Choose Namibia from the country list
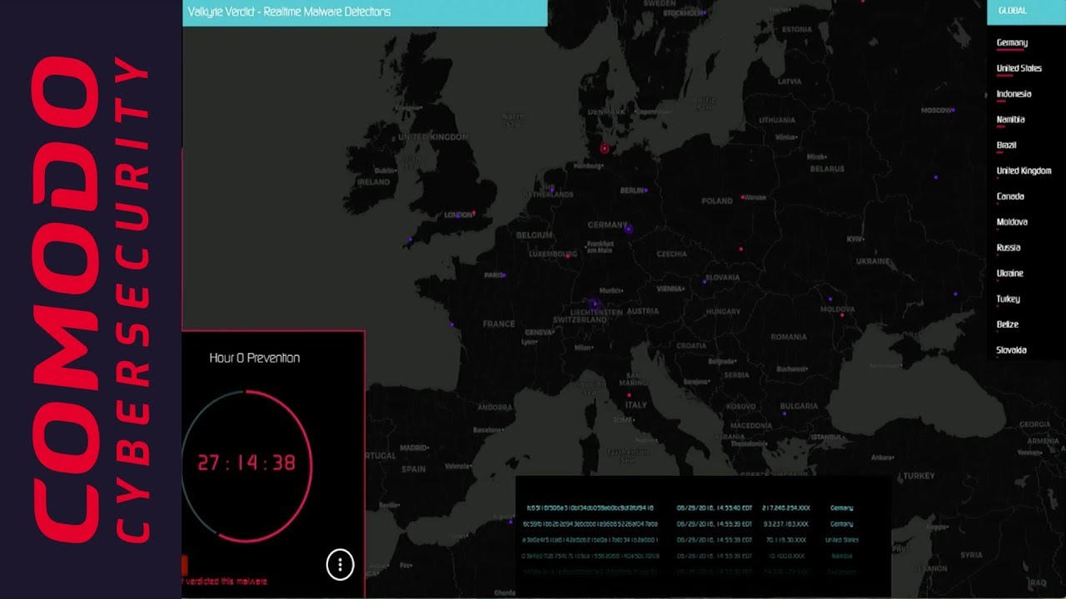This screenshot has height=599, width=1066. pos(1010,120)
